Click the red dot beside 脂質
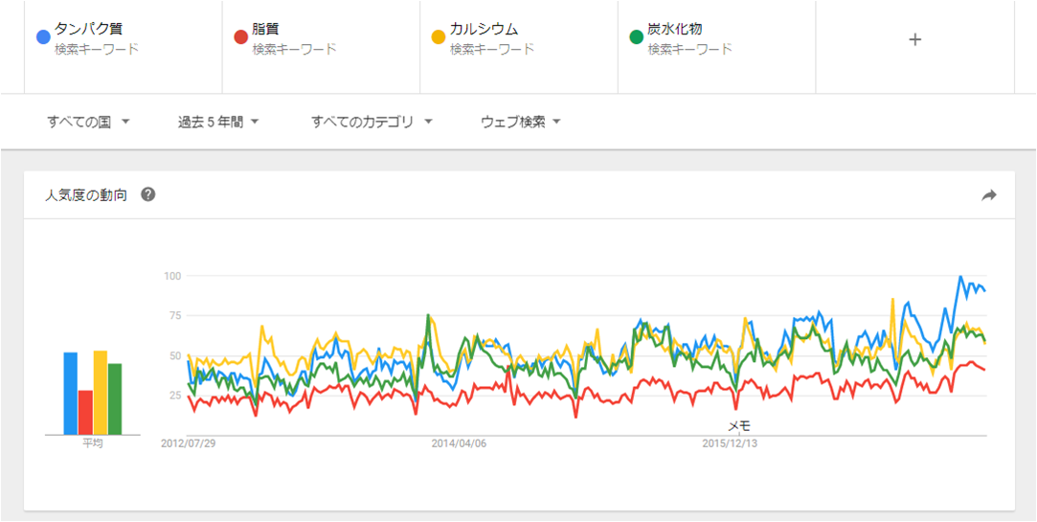The height and width of the screenshot is (522, 1037). click(x=241, y=38)
